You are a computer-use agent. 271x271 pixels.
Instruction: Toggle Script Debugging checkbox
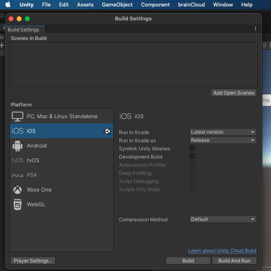[x=192, y=181]
